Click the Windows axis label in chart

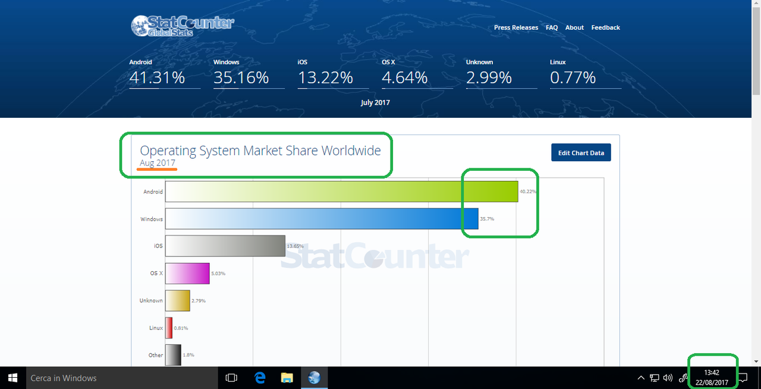click(152, 219)
